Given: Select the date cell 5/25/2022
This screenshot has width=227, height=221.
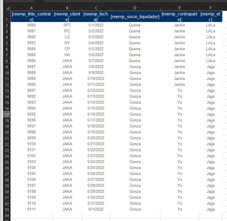Looking at the screenshot, I should tap(96, 168).
